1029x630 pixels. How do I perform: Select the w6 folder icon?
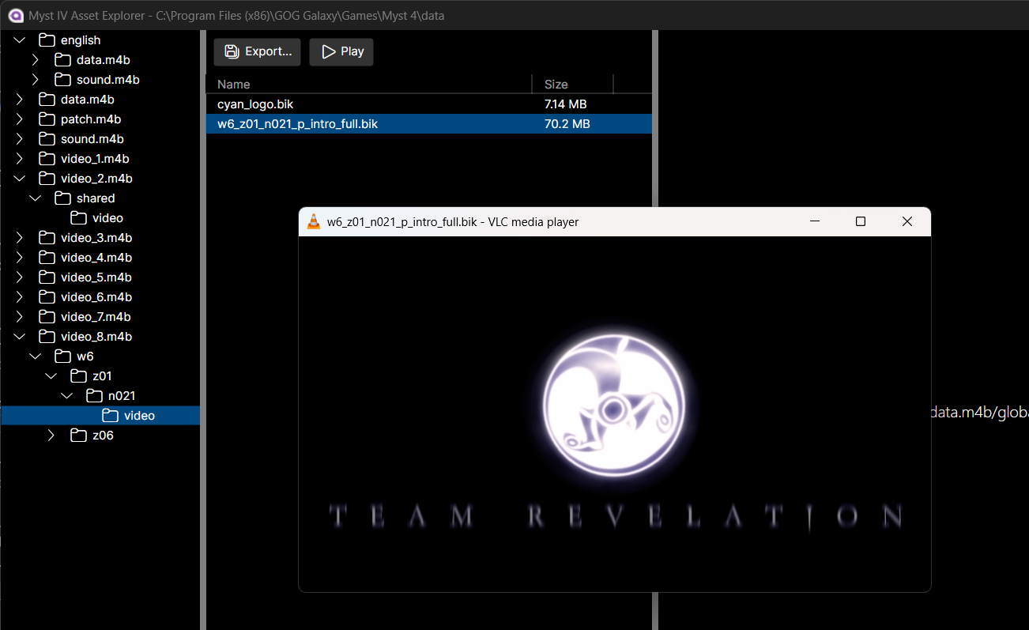62,356
